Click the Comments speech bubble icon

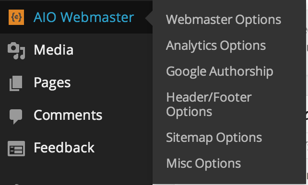click(16, 116)
